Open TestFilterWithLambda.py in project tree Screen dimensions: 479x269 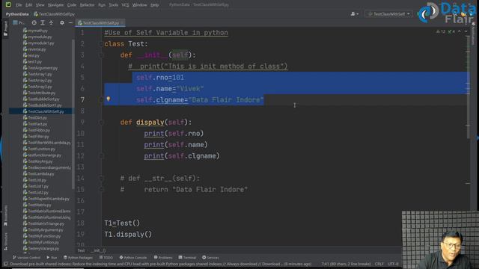(x=46, y=143)
